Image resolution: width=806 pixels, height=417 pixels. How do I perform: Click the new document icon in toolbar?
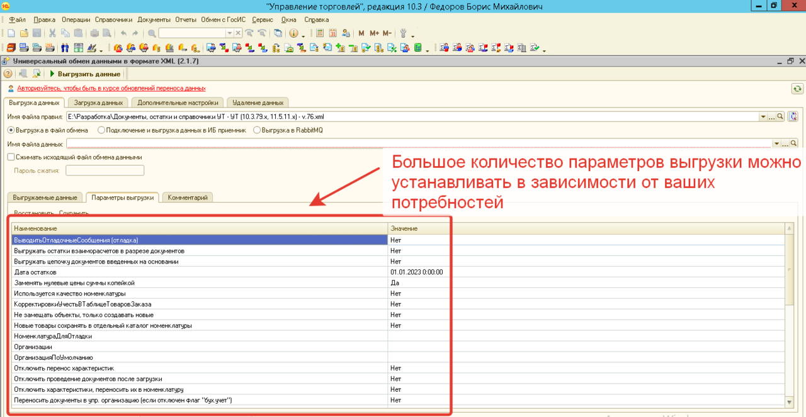pos(11,33)
